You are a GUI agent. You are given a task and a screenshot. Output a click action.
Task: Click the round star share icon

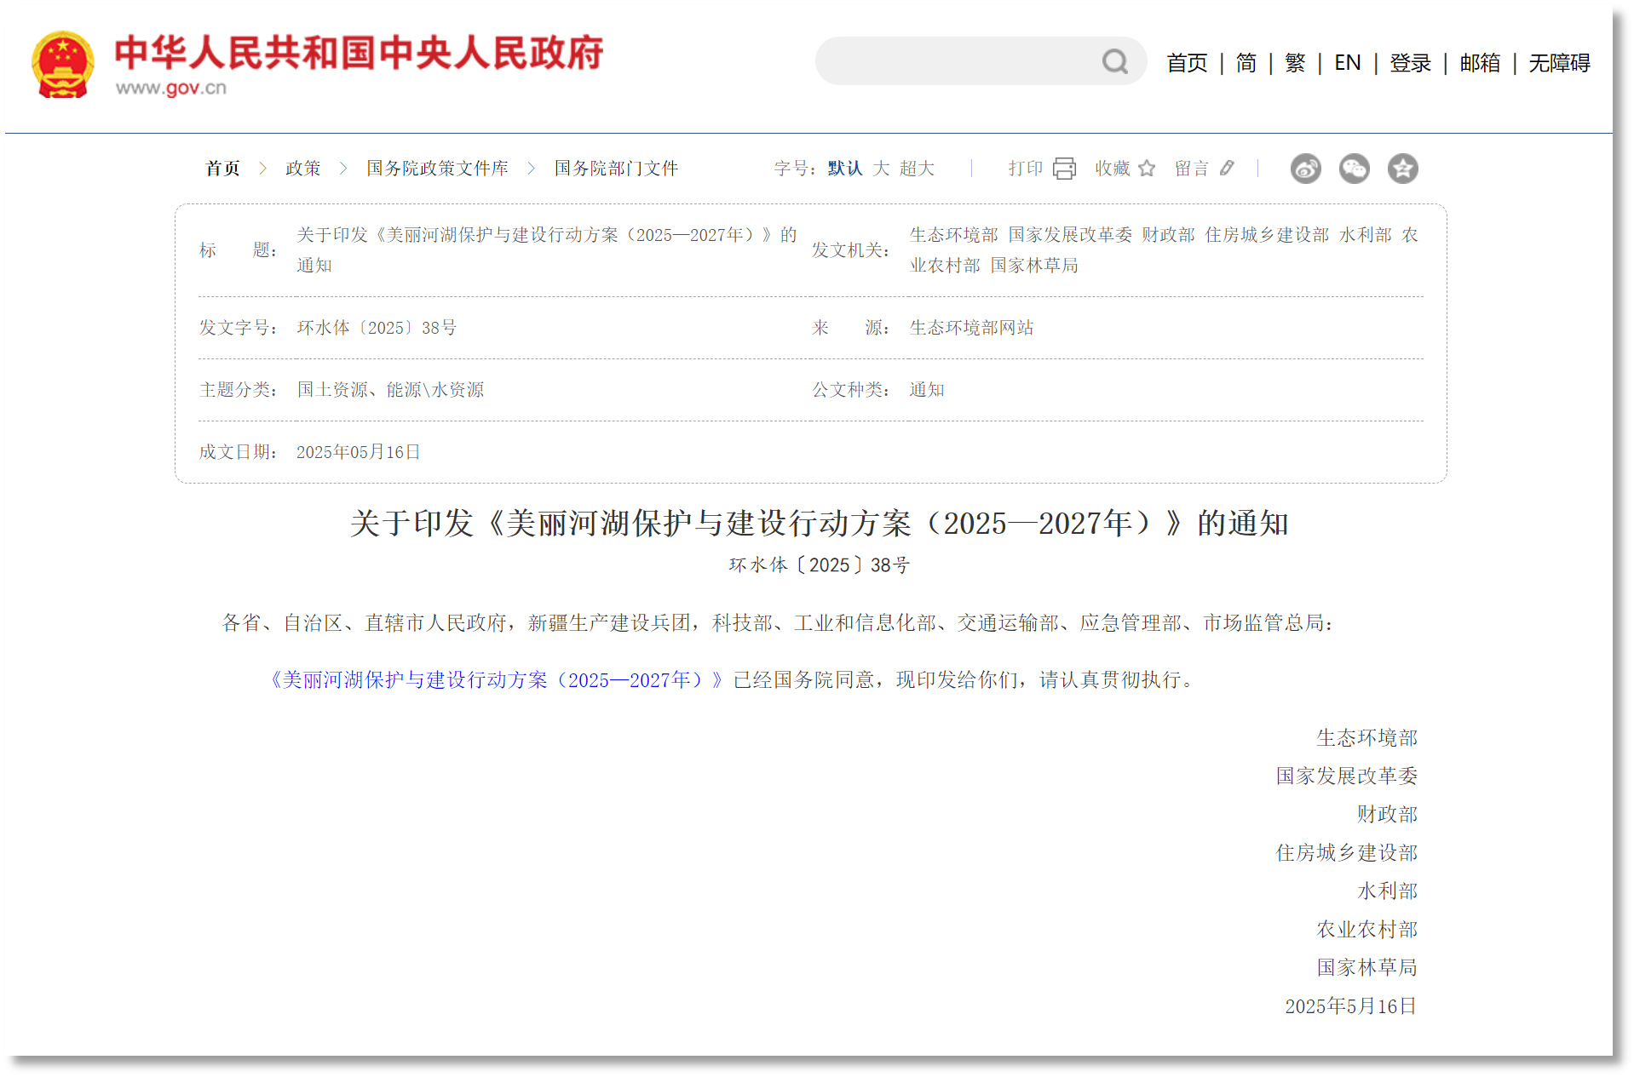pyautogui.click(x=1402, y=169)
